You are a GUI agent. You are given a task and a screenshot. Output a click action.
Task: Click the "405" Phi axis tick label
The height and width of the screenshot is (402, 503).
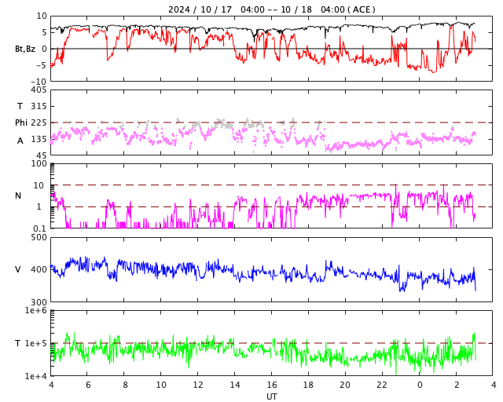click(x=39, y=90)
